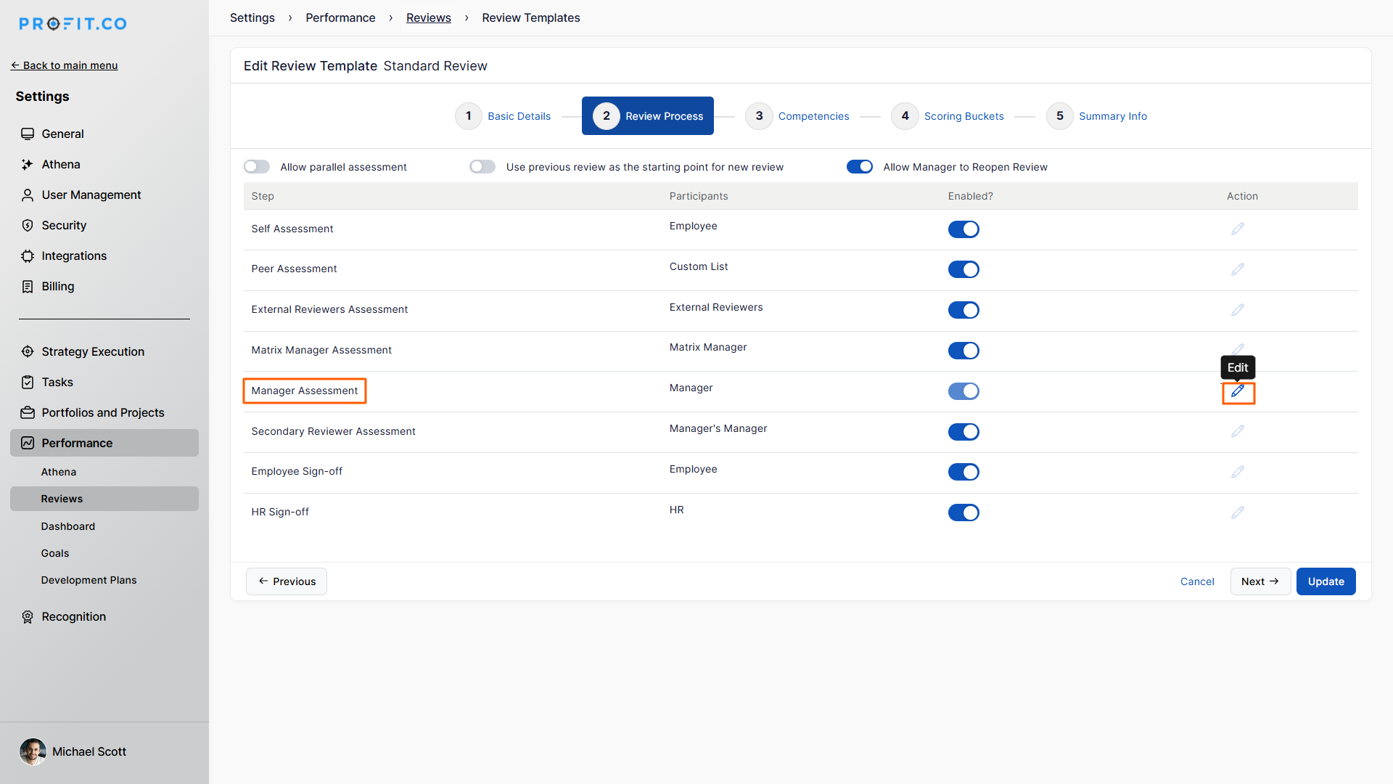Screen dimensions: 1393x784
Task: Click the Back to main menu link
Action: [65, 65]
